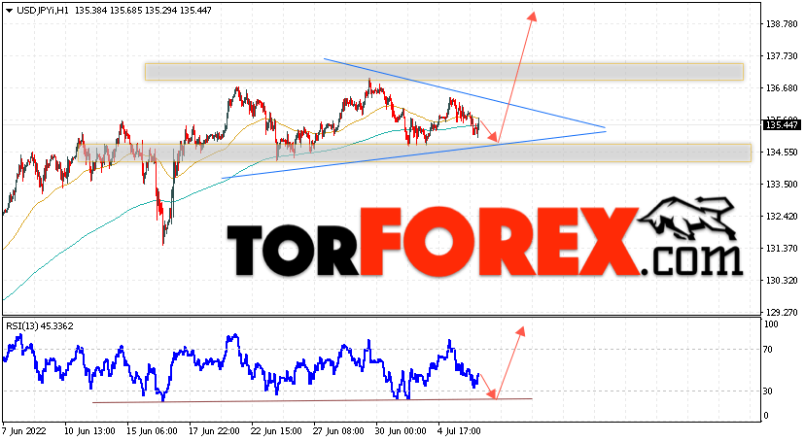Click the RSI scale label 100
The image size is (805, 442).
771,324
